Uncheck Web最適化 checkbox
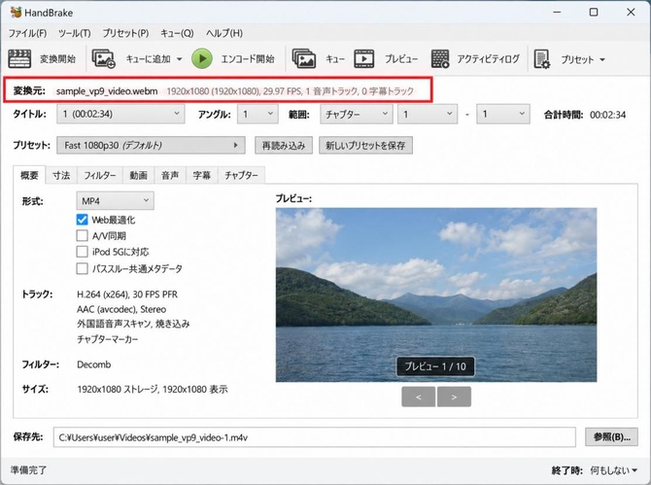 pyautogui.click(x=83, y=220)
